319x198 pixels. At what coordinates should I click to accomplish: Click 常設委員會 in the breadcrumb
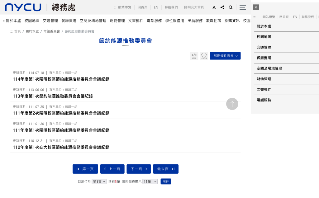(x=51, y=31)
